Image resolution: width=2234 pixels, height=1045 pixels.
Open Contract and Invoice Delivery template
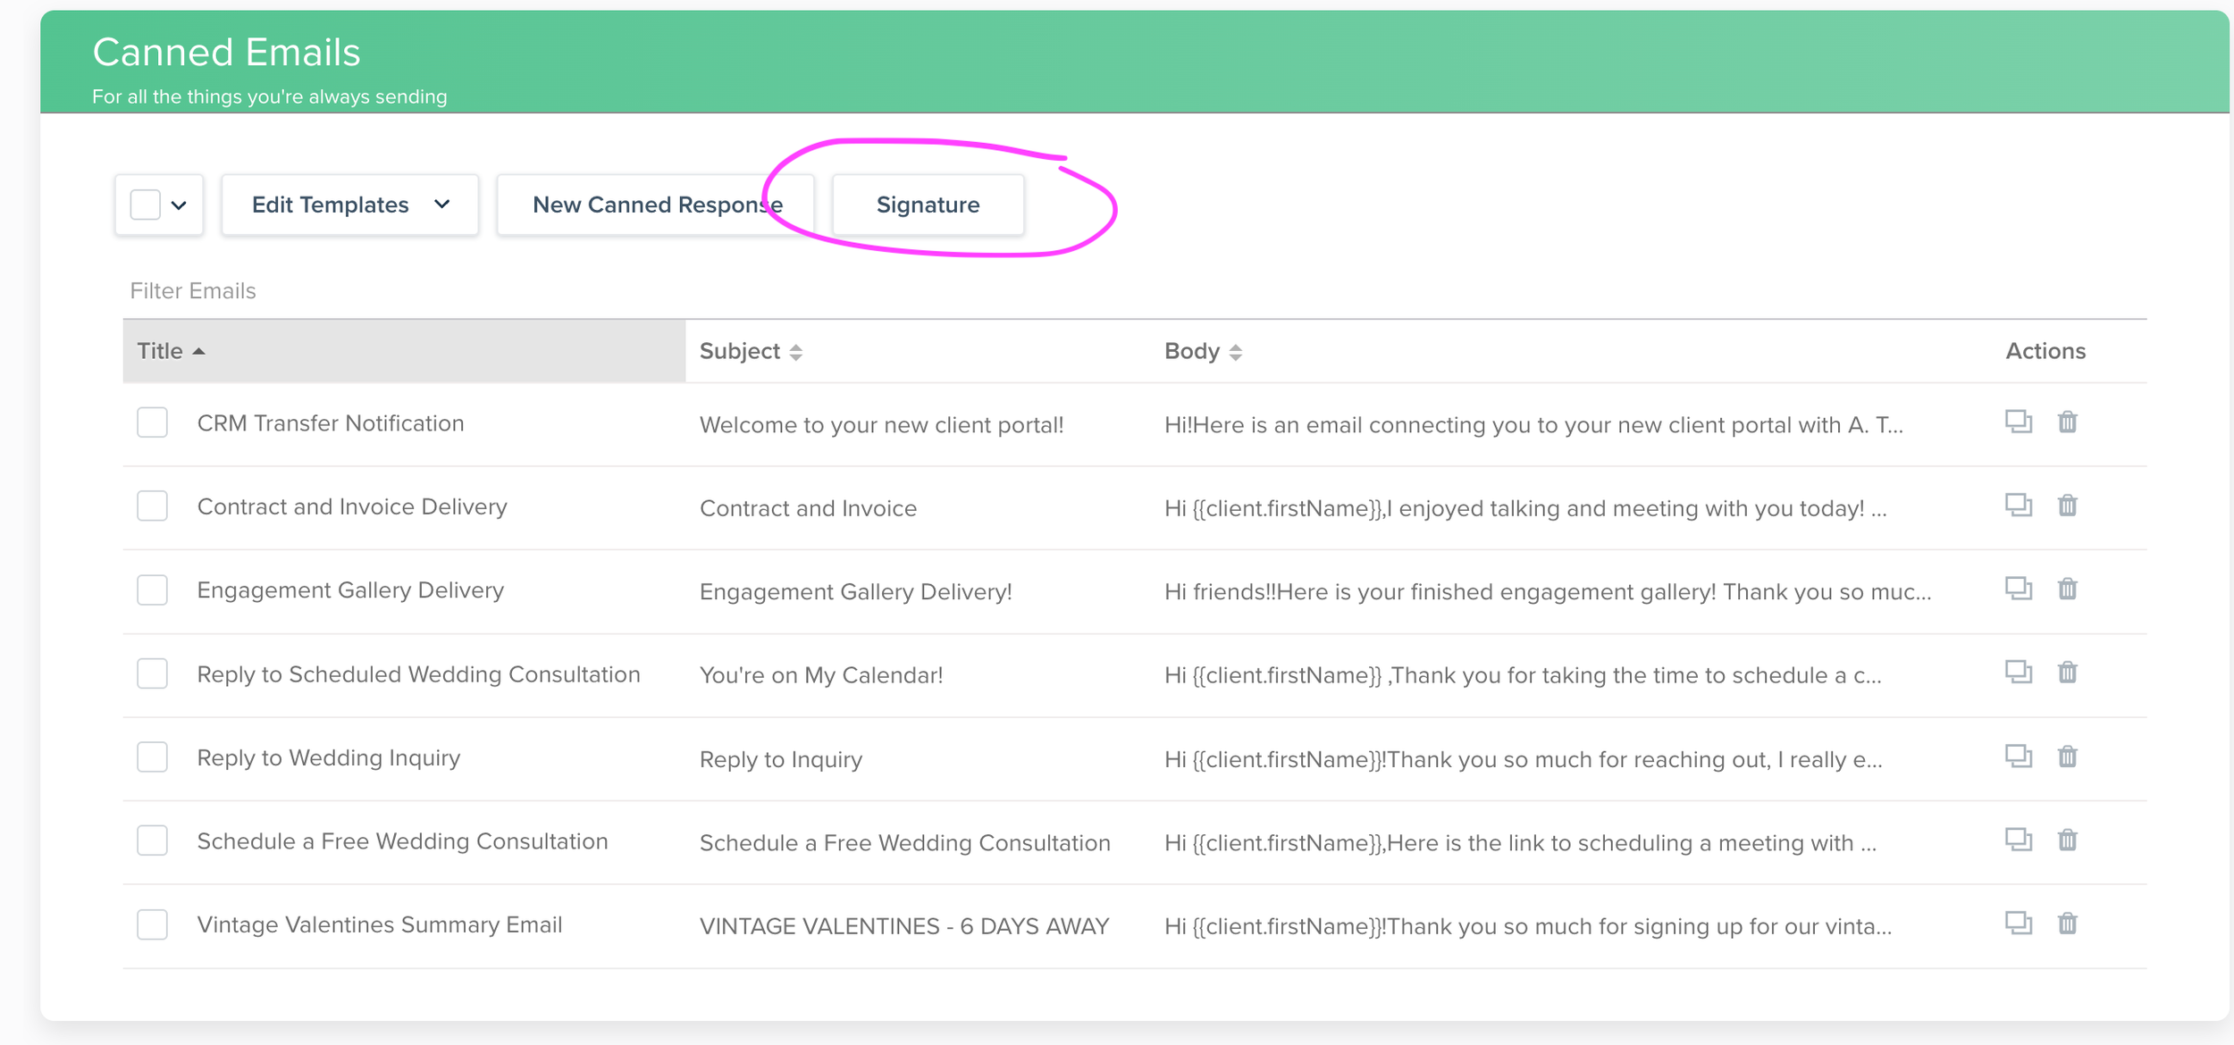click(352, 506)
